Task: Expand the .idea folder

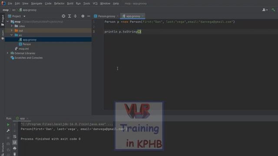Action: click(x=12, y=26)
